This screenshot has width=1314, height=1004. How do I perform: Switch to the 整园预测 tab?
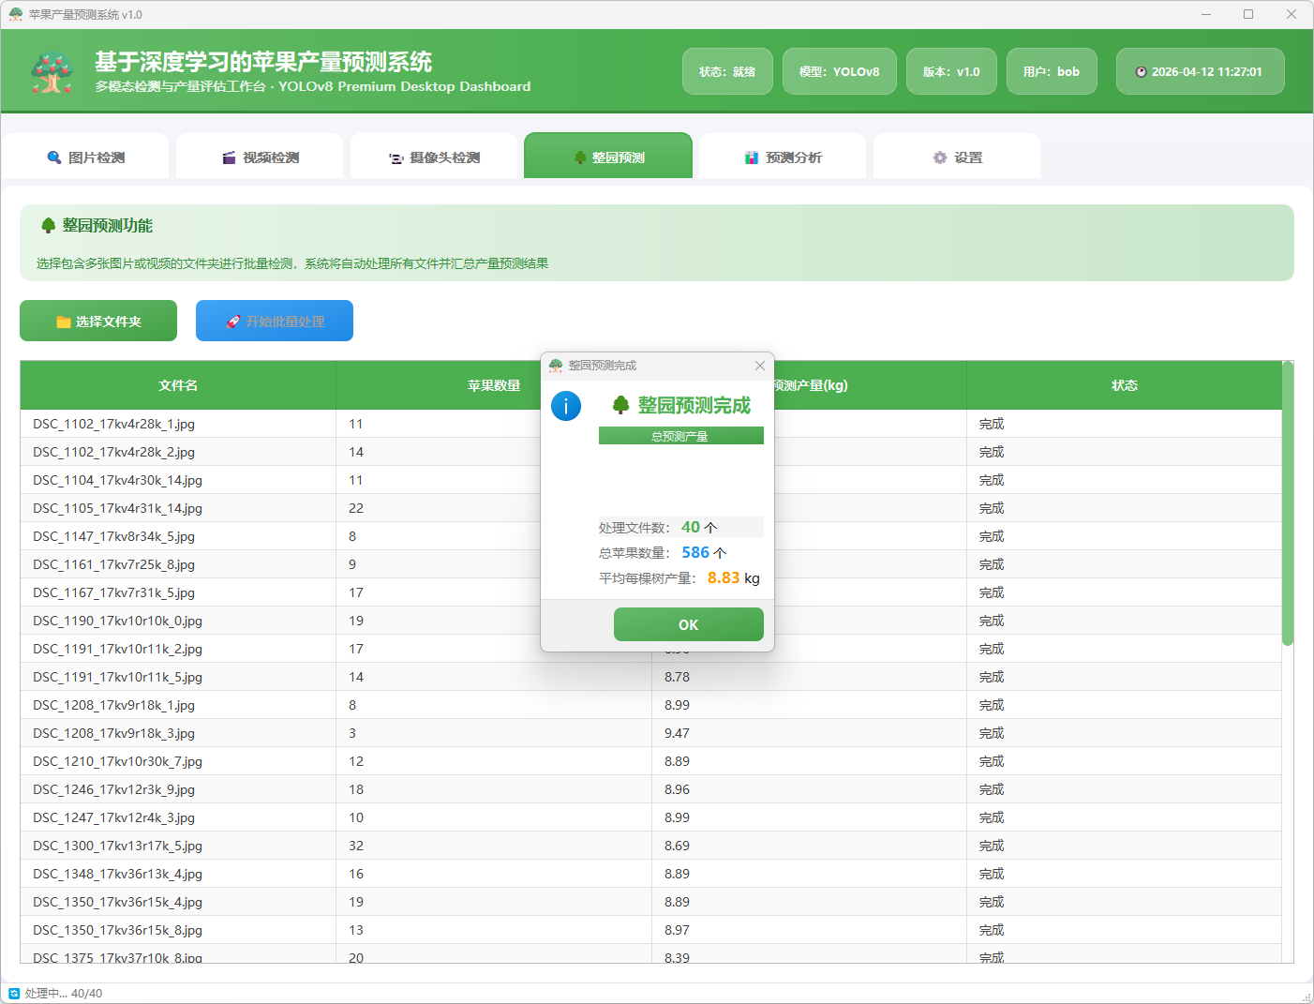click(x=608, y=157)
